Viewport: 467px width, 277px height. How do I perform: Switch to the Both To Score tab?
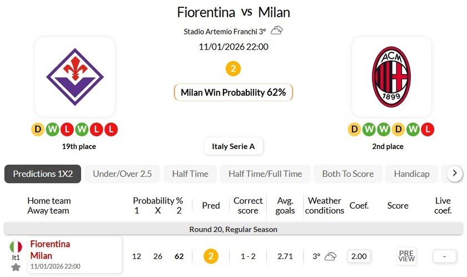(x=348, y=174)
